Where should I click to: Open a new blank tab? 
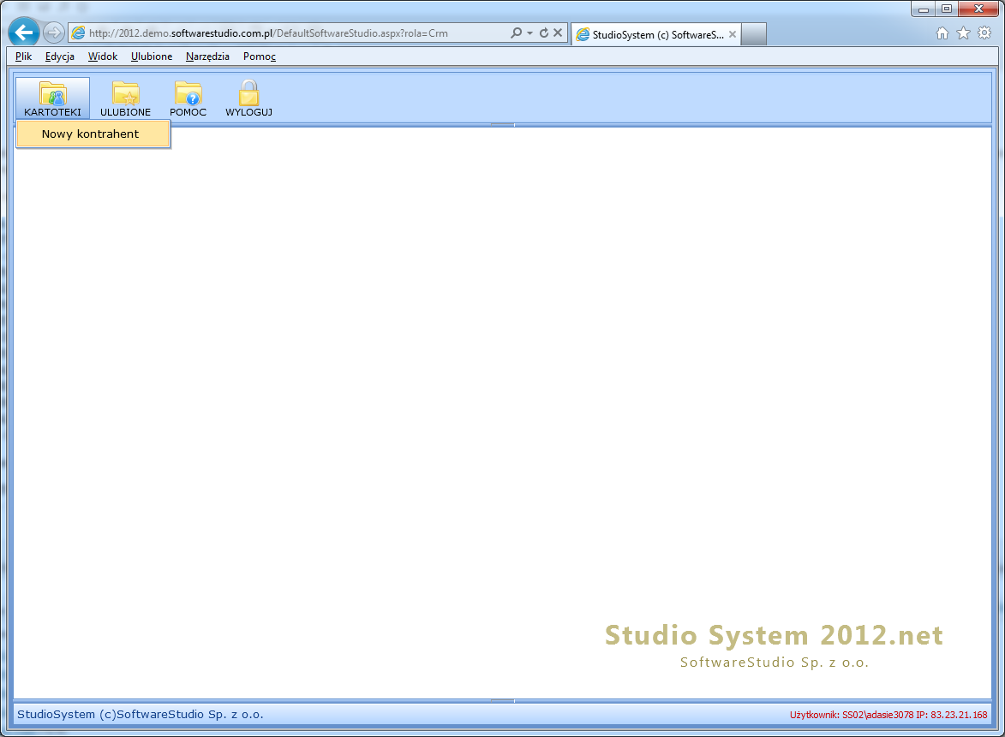754,34
